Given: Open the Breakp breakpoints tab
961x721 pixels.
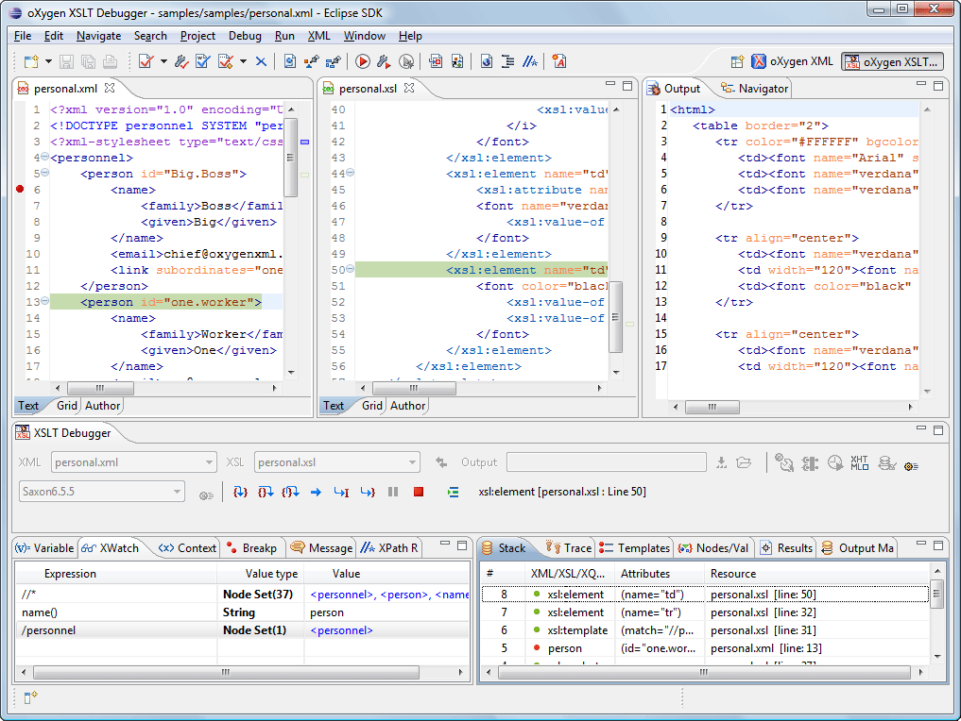Looking at the screenshot, I should (x=252, y=547).
